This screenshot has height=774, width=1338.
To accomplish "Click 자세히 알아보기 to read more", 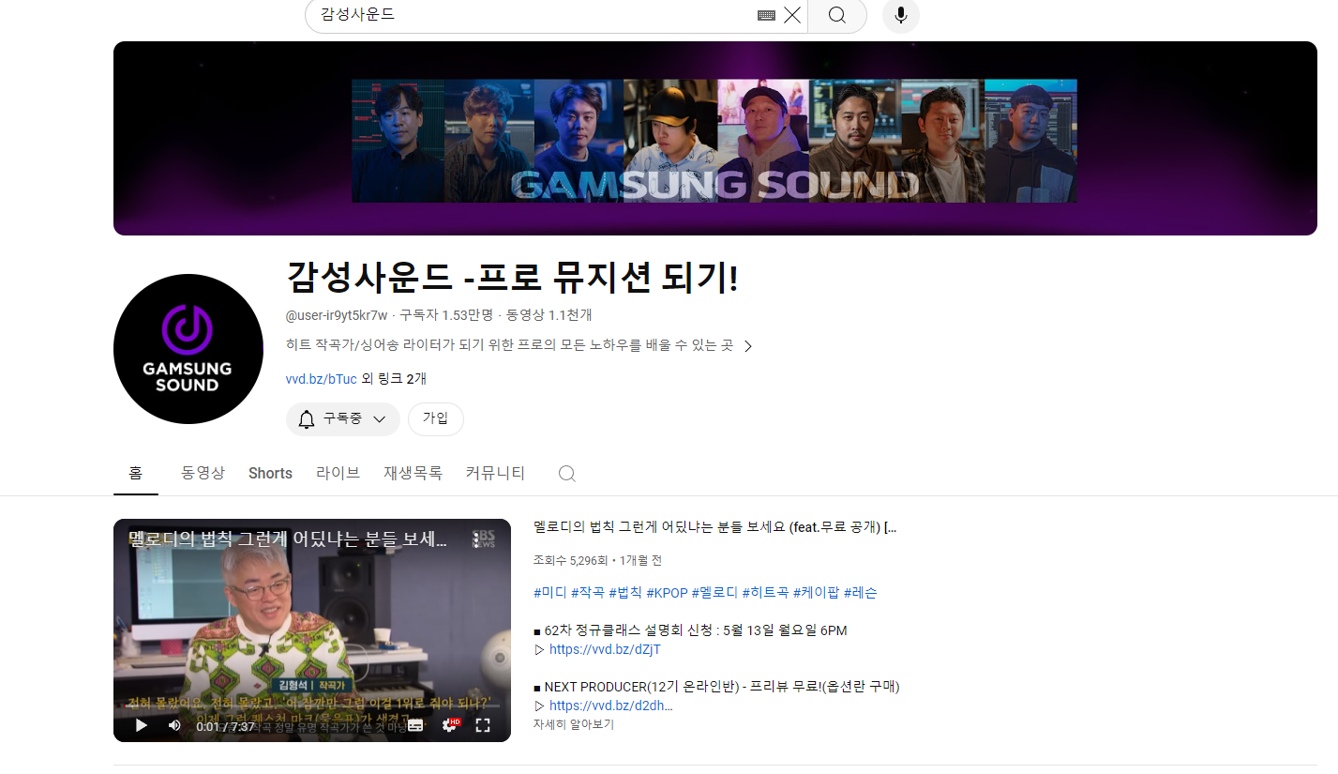I will [574, 724].
